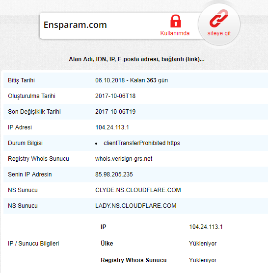Click the server info IP value 104.24.113.1
This screenshot has width=268, height=273.
tap(206, 227)
